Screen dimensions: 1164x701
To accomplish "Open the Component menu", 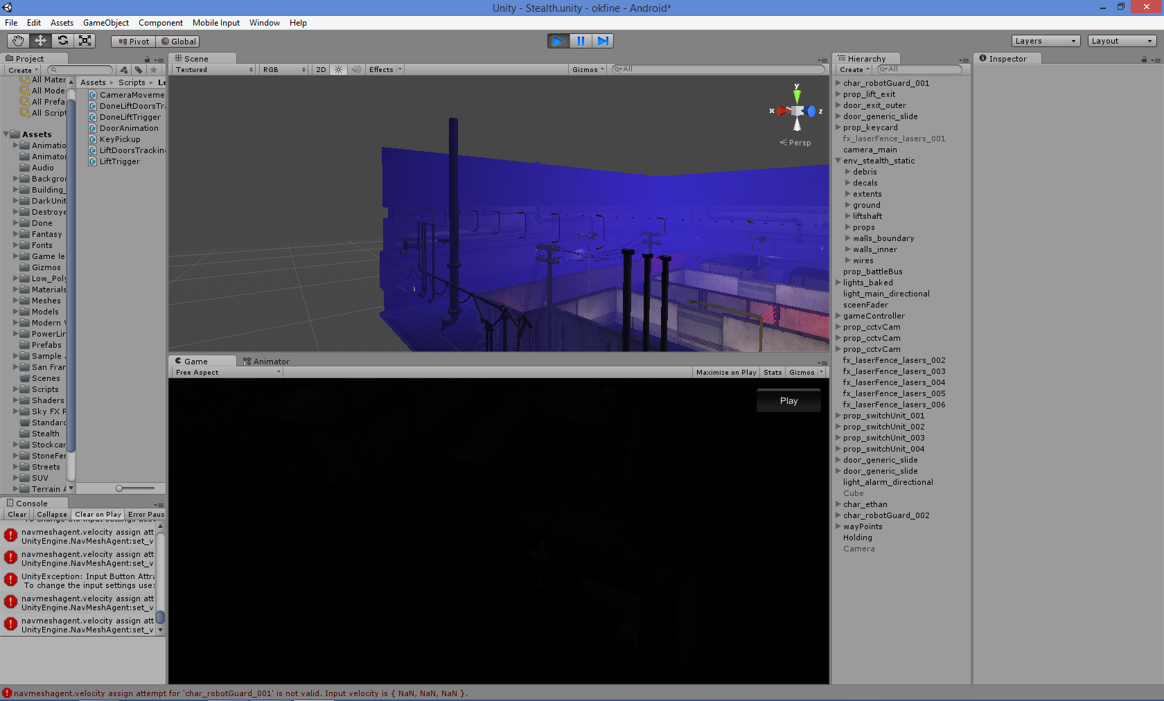I will pos(161,23).
